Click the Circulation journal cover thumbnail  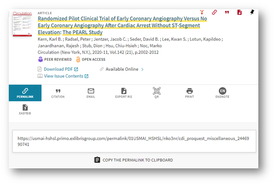point(22,24)
